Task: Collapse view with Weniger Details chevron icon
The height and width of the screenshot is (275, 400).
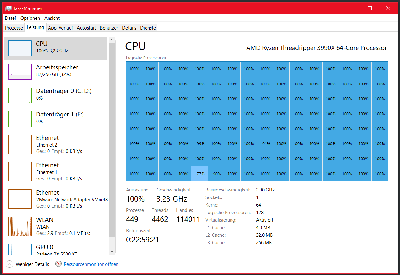Action: tap(10, 264)
